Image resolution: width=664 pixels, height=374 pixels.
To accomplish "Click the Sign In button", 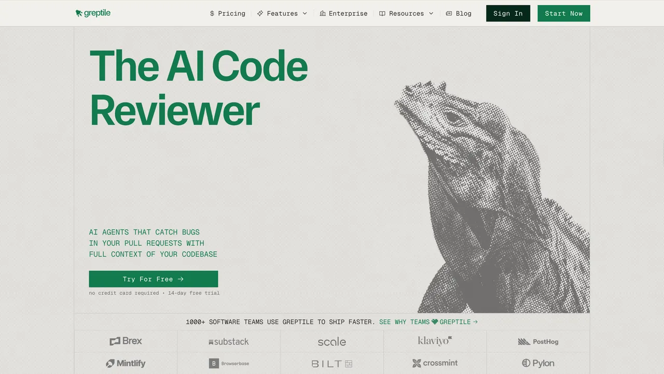I will pos(508,13).
